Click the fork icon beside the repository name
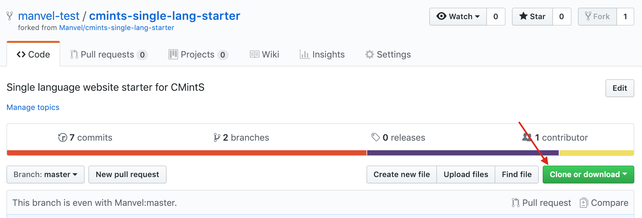Viewport: 642px width, 218px height. point(10,16)
